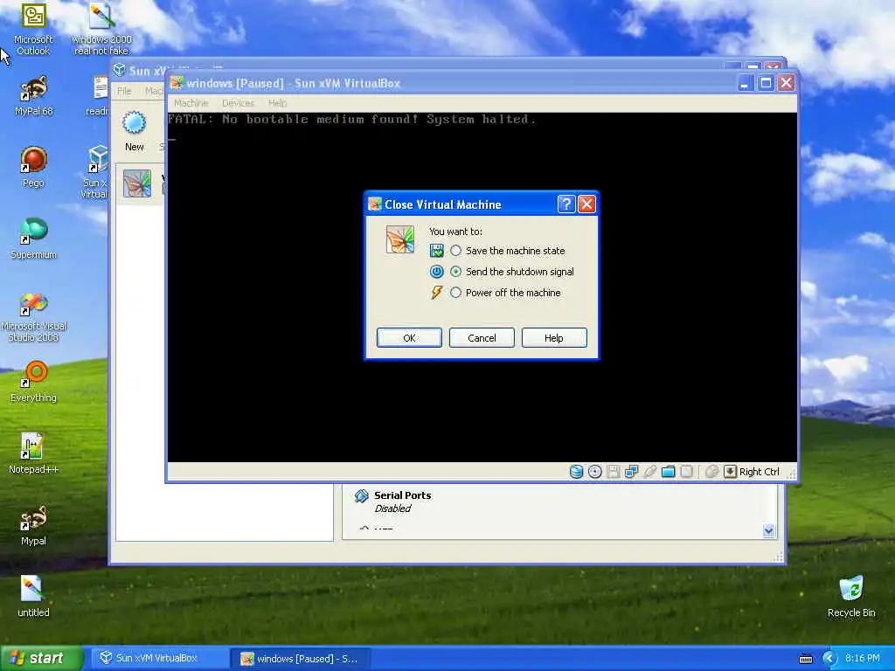Viewport: 895px width, 671px height.
Task: Select the Mypal desktop shortcut
Action: [34, 525]
